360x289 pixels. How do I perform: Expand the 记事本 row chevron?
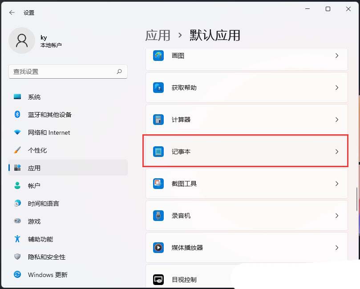coord(337,152)
